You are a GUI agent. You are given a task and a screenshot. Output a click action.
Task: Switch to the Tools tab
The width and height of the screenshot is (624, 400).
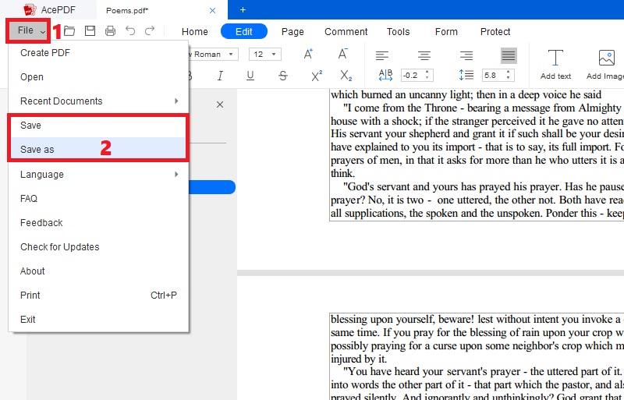tap(398, 31)
